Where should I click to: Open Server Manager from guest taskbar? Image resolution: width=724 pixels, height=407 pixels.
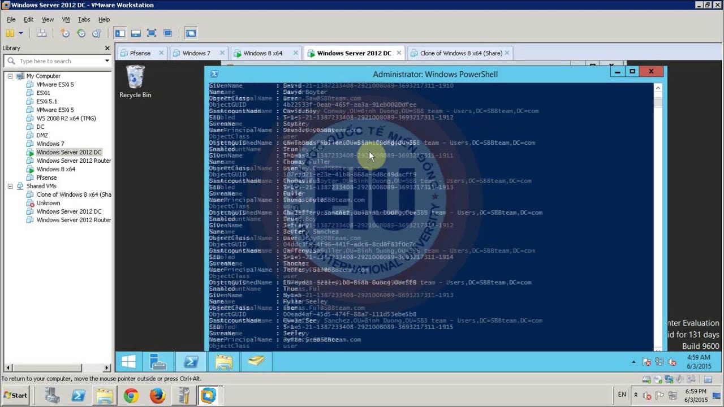pyautogui.click(x=158, y=362)
